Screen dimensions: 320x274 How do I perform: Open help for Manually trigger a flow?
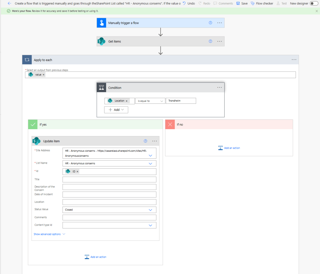[211, 23]
